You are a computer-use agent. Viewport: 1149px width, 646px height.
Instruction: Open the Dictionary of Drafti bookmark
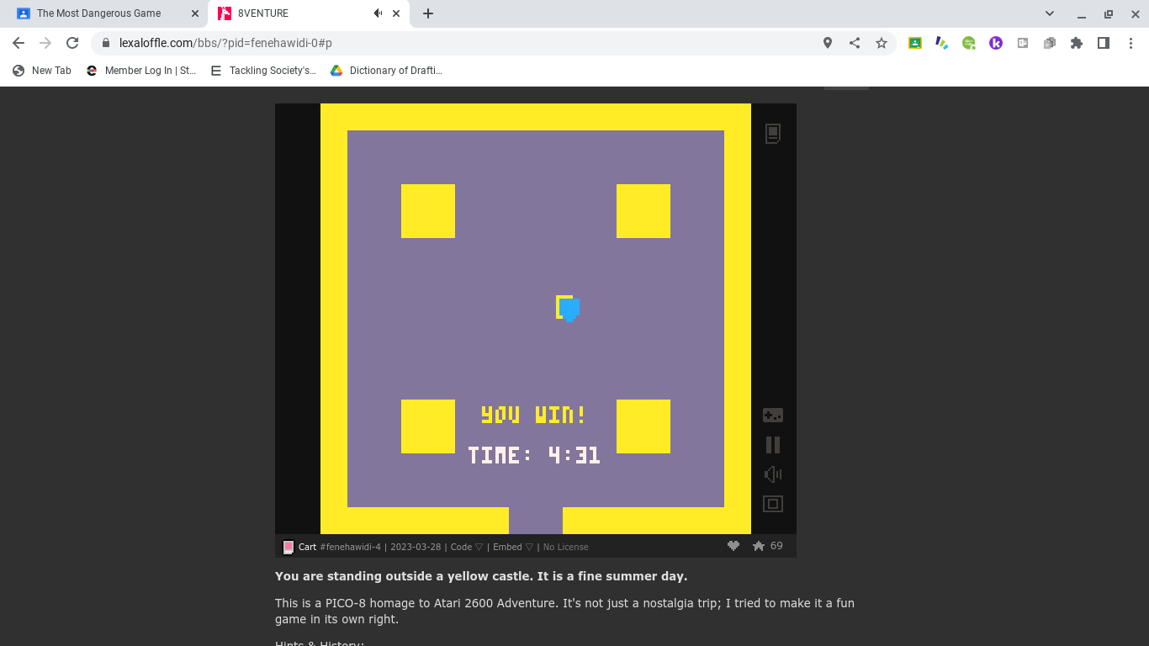(386, 71)
